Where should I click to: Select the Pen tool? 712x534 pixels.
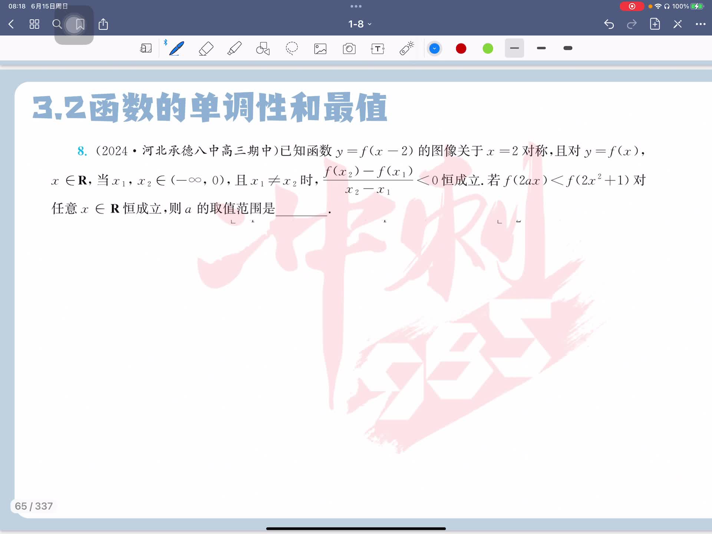pos(177,49)
